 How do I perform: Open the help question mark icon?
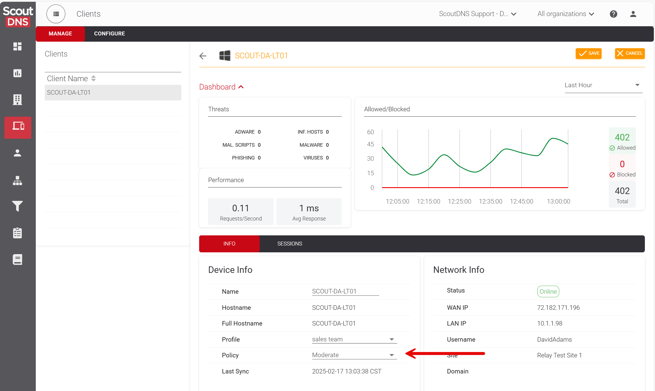pos(614,14)
